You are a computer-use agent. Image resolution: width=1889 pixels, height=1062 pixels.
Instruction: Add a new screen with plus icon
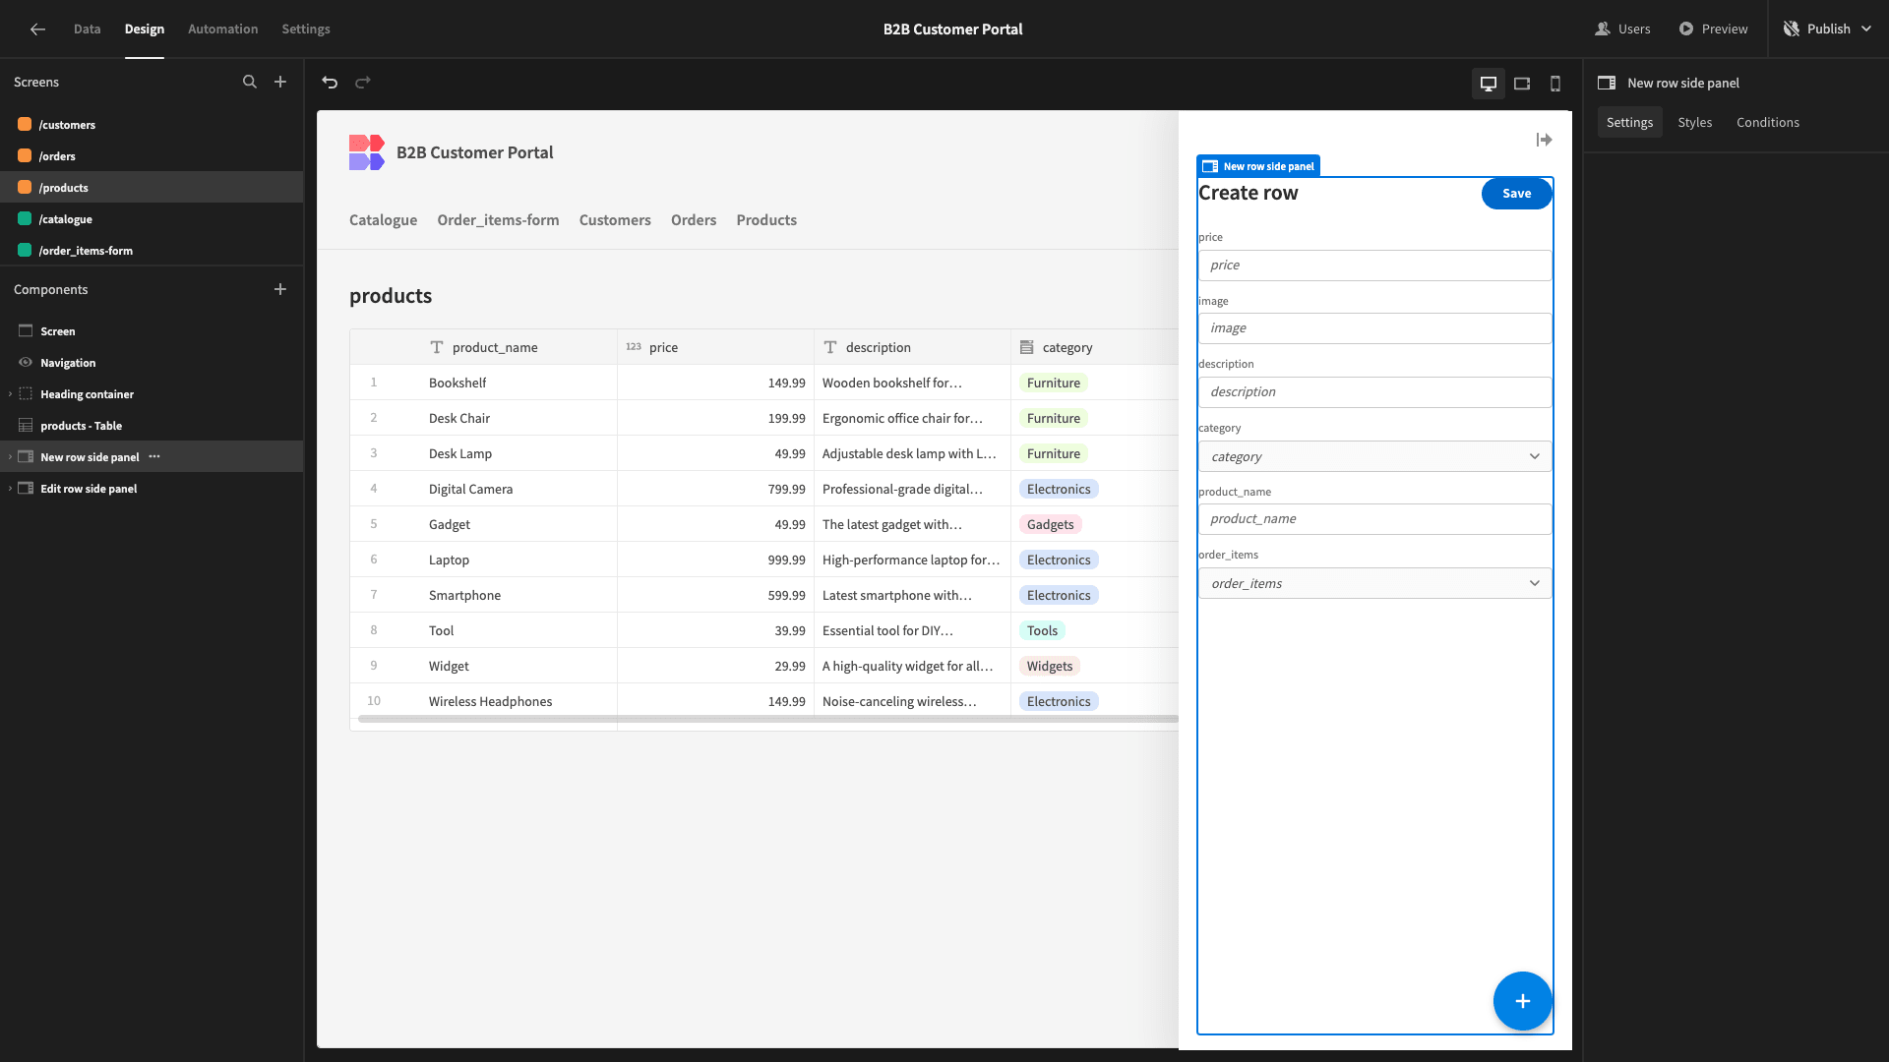pos(280,83)
